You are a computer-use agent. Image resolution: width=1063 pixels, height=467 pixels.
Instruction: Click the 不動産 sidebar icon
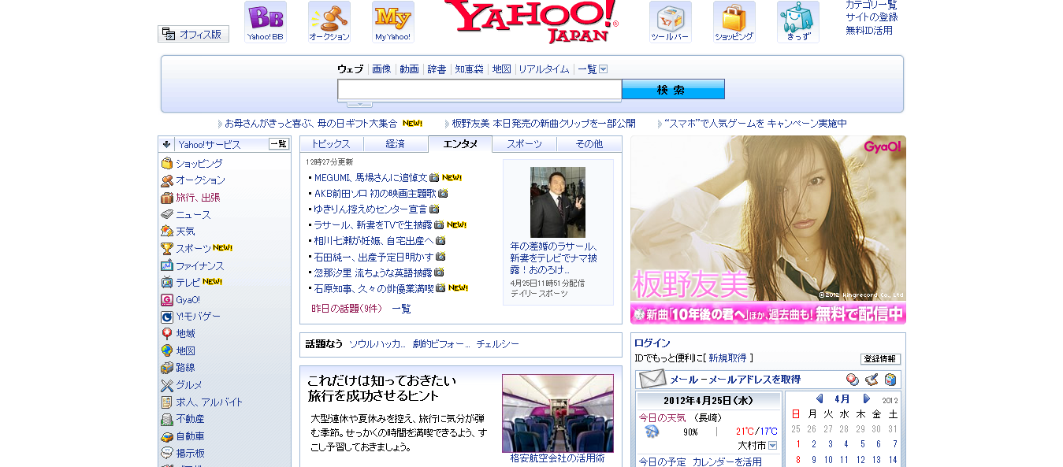pyautogui.click(x=167, y=419)
